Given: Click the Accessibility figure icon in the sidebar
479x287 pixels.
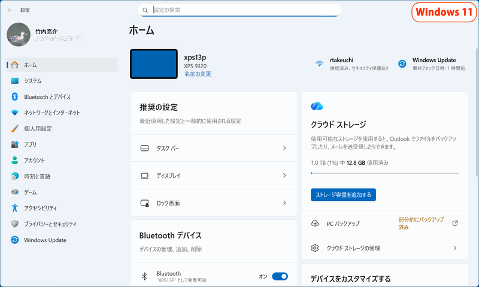Looking at the screenshot, I should [x=14, y=208].
